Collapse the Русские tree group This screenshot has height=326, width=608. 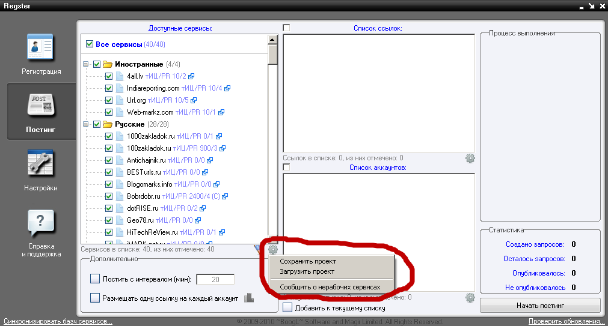coord(85,124)
